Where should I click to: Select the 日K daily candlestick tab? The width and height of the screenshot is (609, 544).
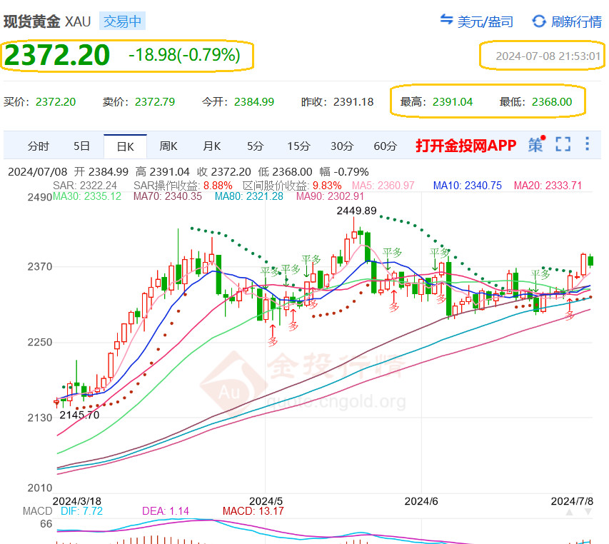click(x=125, y=146)
